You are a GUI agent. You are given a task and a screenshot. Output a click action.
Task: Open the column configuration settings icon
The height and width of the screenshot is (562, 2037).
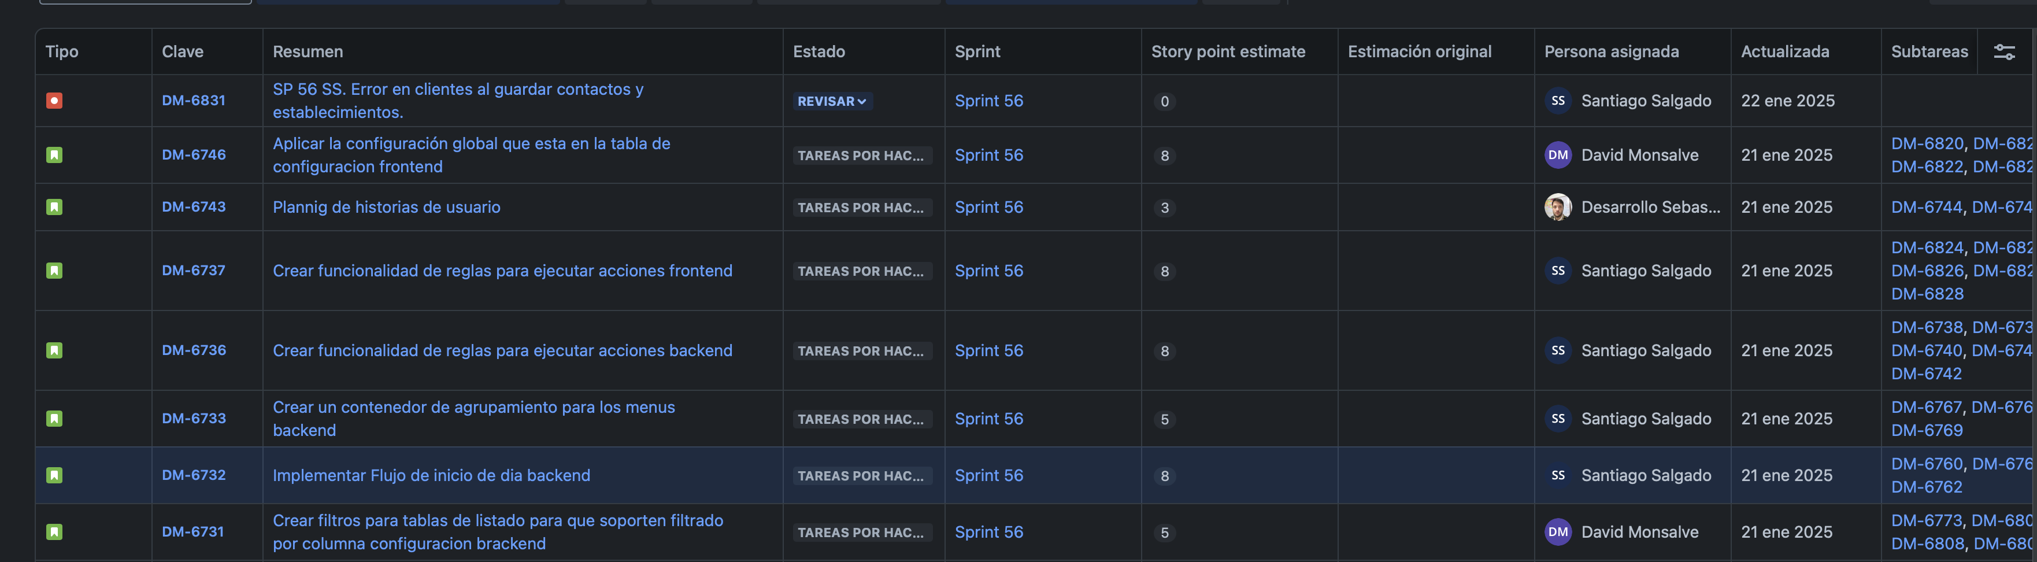2004,52
